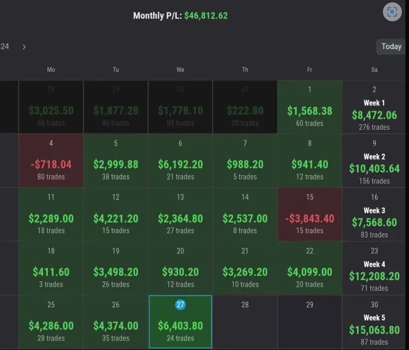Select day 11 with $2,289.00
The image size is (409, 350).
[51, 214]
